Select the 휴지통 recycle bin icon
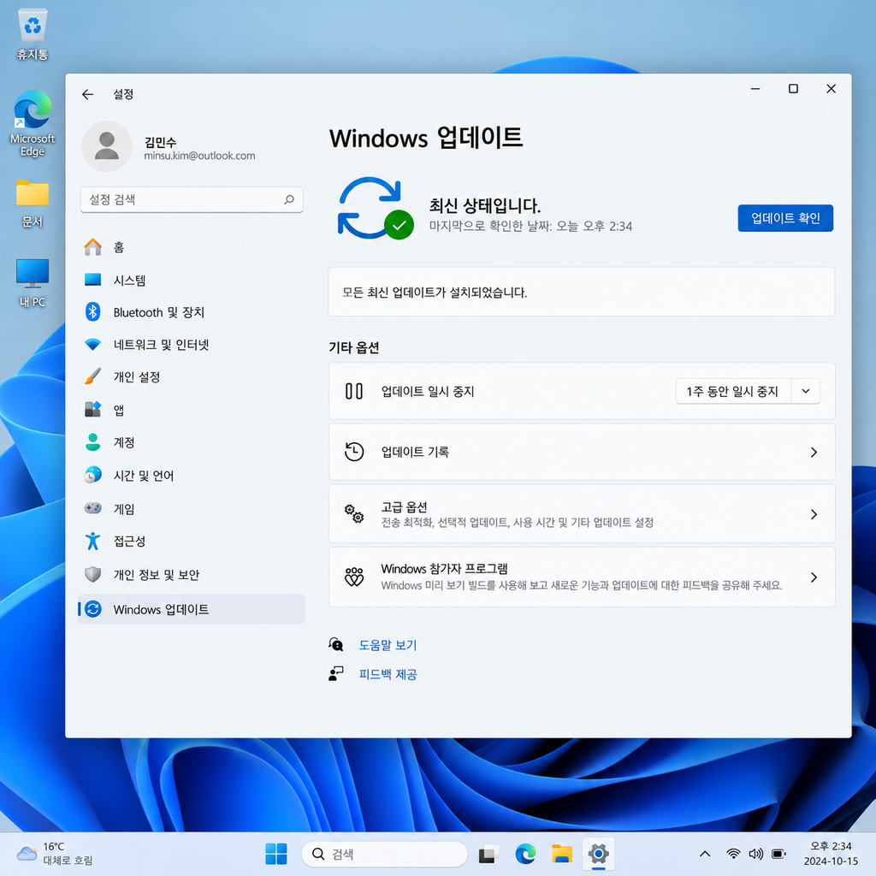876x876 pixels. pos(33,34)
